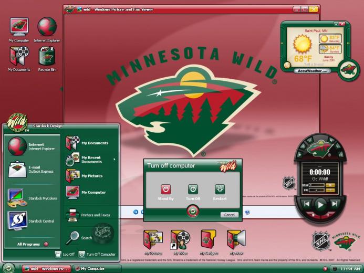Viewport: 364px width, 273px height.
Task: Click the 0:00:00 time display
Action: (x=320, y=172)
